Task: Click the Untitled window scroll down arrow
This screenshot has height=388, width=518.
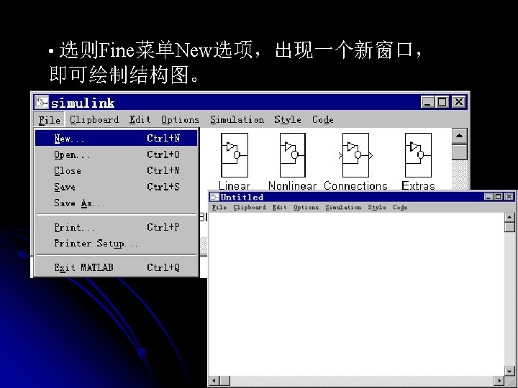Action: coord(510,371)
